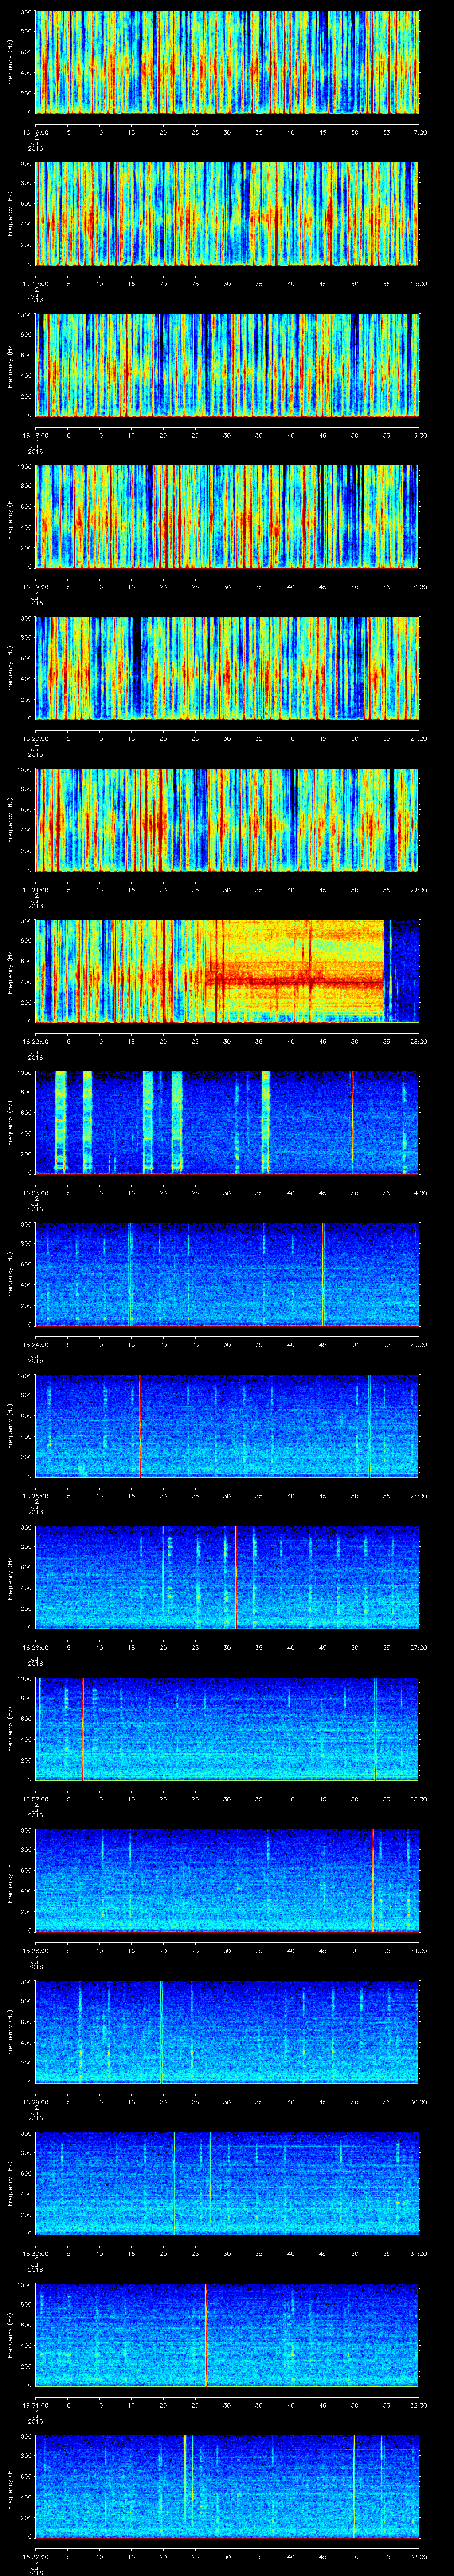454x2576 pixels.
Task: Click the 16:18:00 start time label
Action: click(35, 435)
